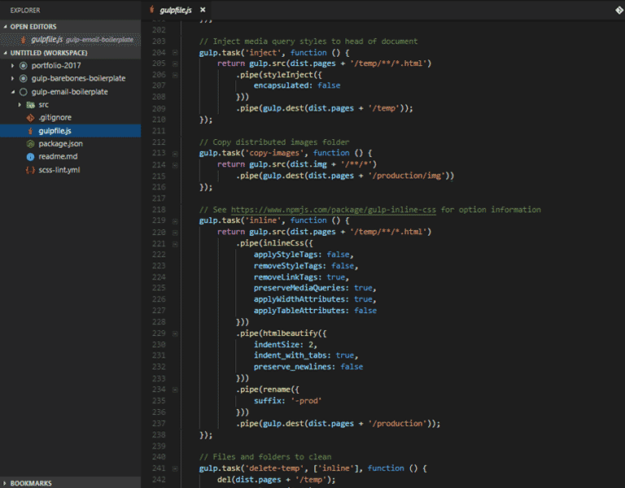Select gulpfile.js under Open Editors
This screenshot has height=488, width=625.
pyautogui.click(x=47, y=39)
